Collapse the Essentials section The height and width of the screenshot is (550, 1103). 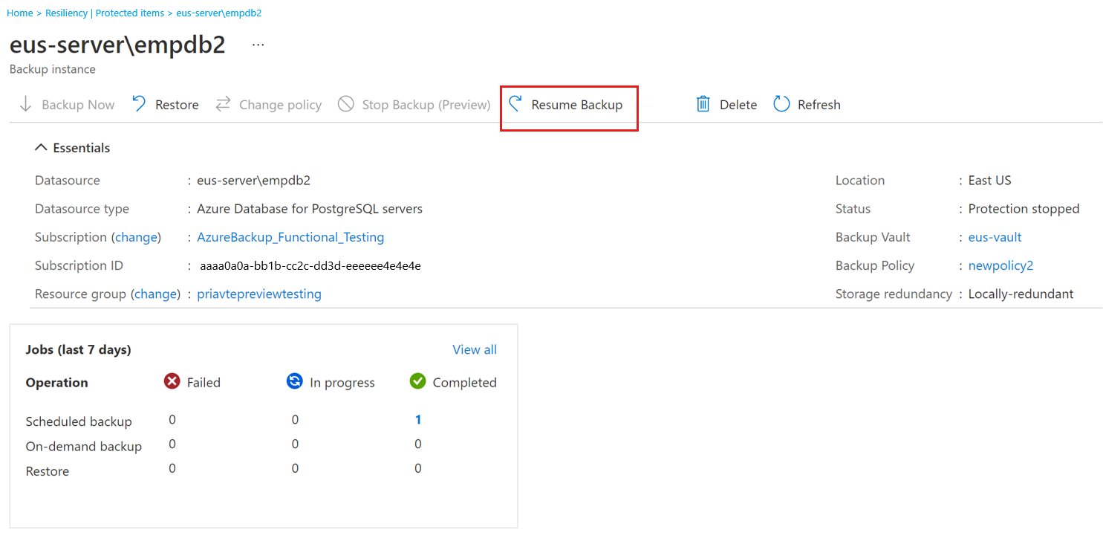41,148
